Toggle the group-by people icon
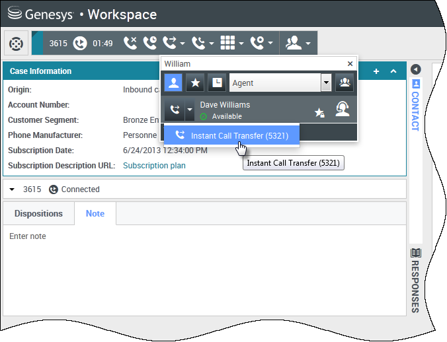Viewport: 447px width, 342px height. (345, 83)
